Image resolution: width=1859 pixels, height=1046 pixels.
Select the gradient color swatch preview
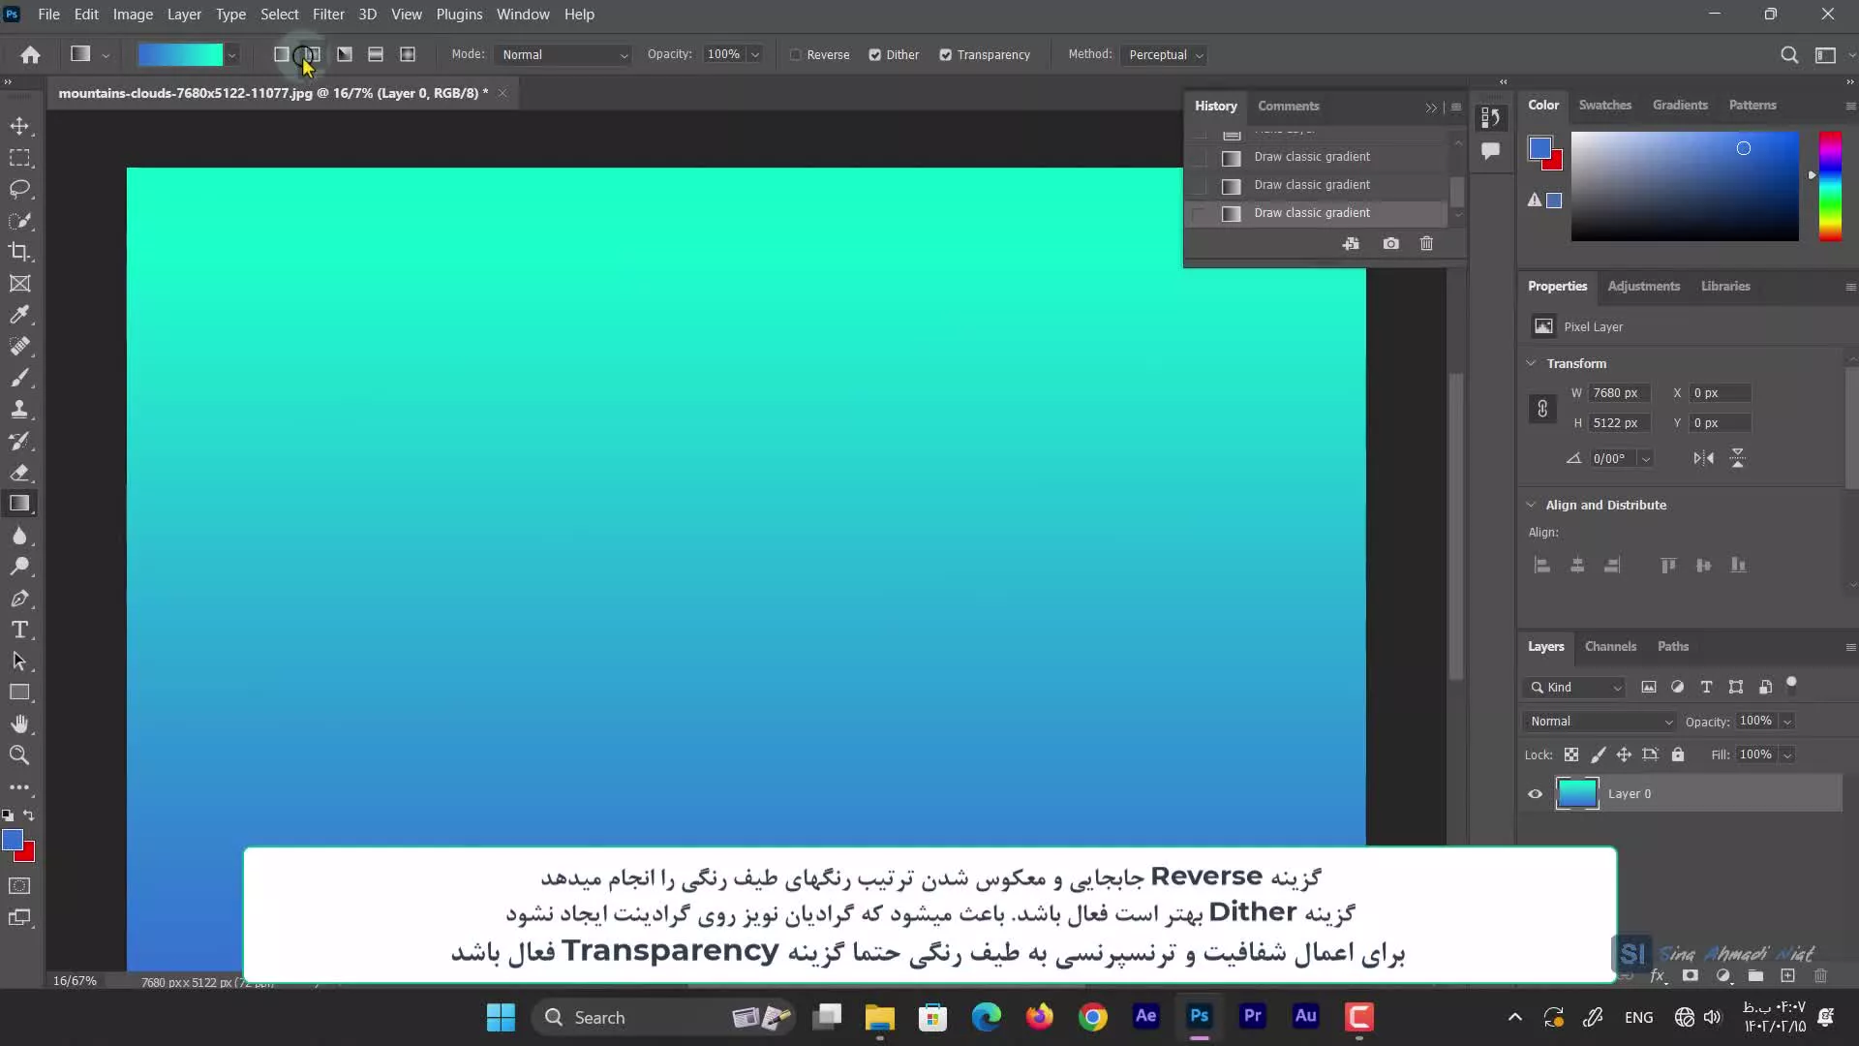coord(180,55)
